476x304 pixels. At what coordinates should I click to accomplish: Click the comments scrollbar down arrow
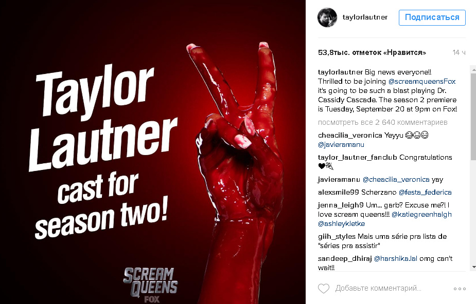pyautogui.click(x=473, y=267)
